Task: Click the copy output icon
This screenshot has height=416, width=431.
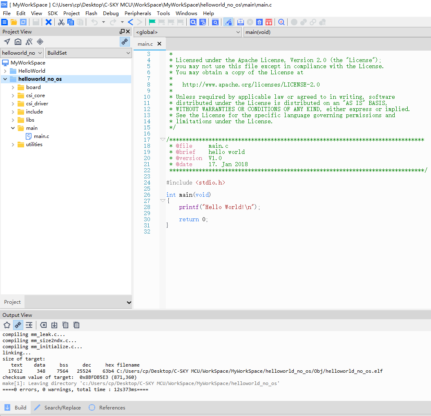Action: click(65, 325)
